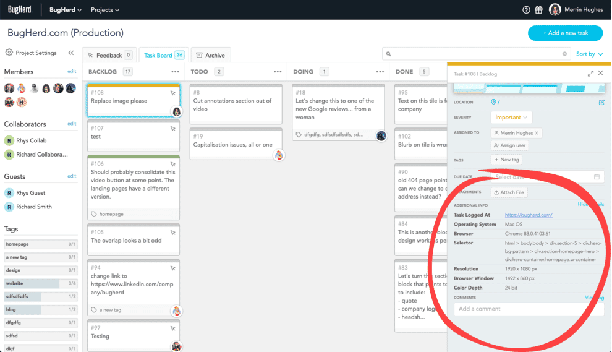Close the task #108 detail panel

coord(601,73)
